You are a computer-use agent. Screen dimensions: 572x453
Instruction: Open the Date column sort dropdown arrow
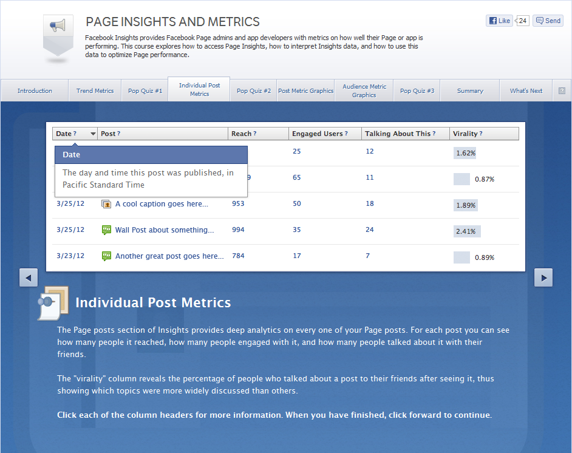tap(93, 134)
